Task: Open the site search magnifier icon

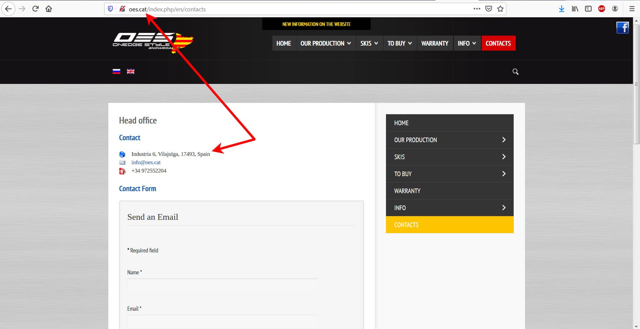Action: point(515,72)
